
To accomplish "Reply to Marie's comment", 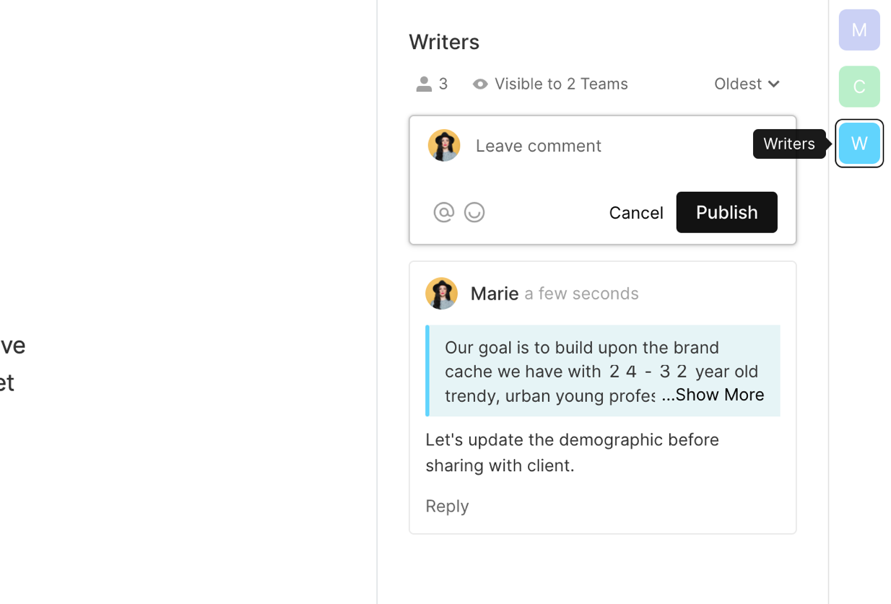I will (x=447, y=506).
